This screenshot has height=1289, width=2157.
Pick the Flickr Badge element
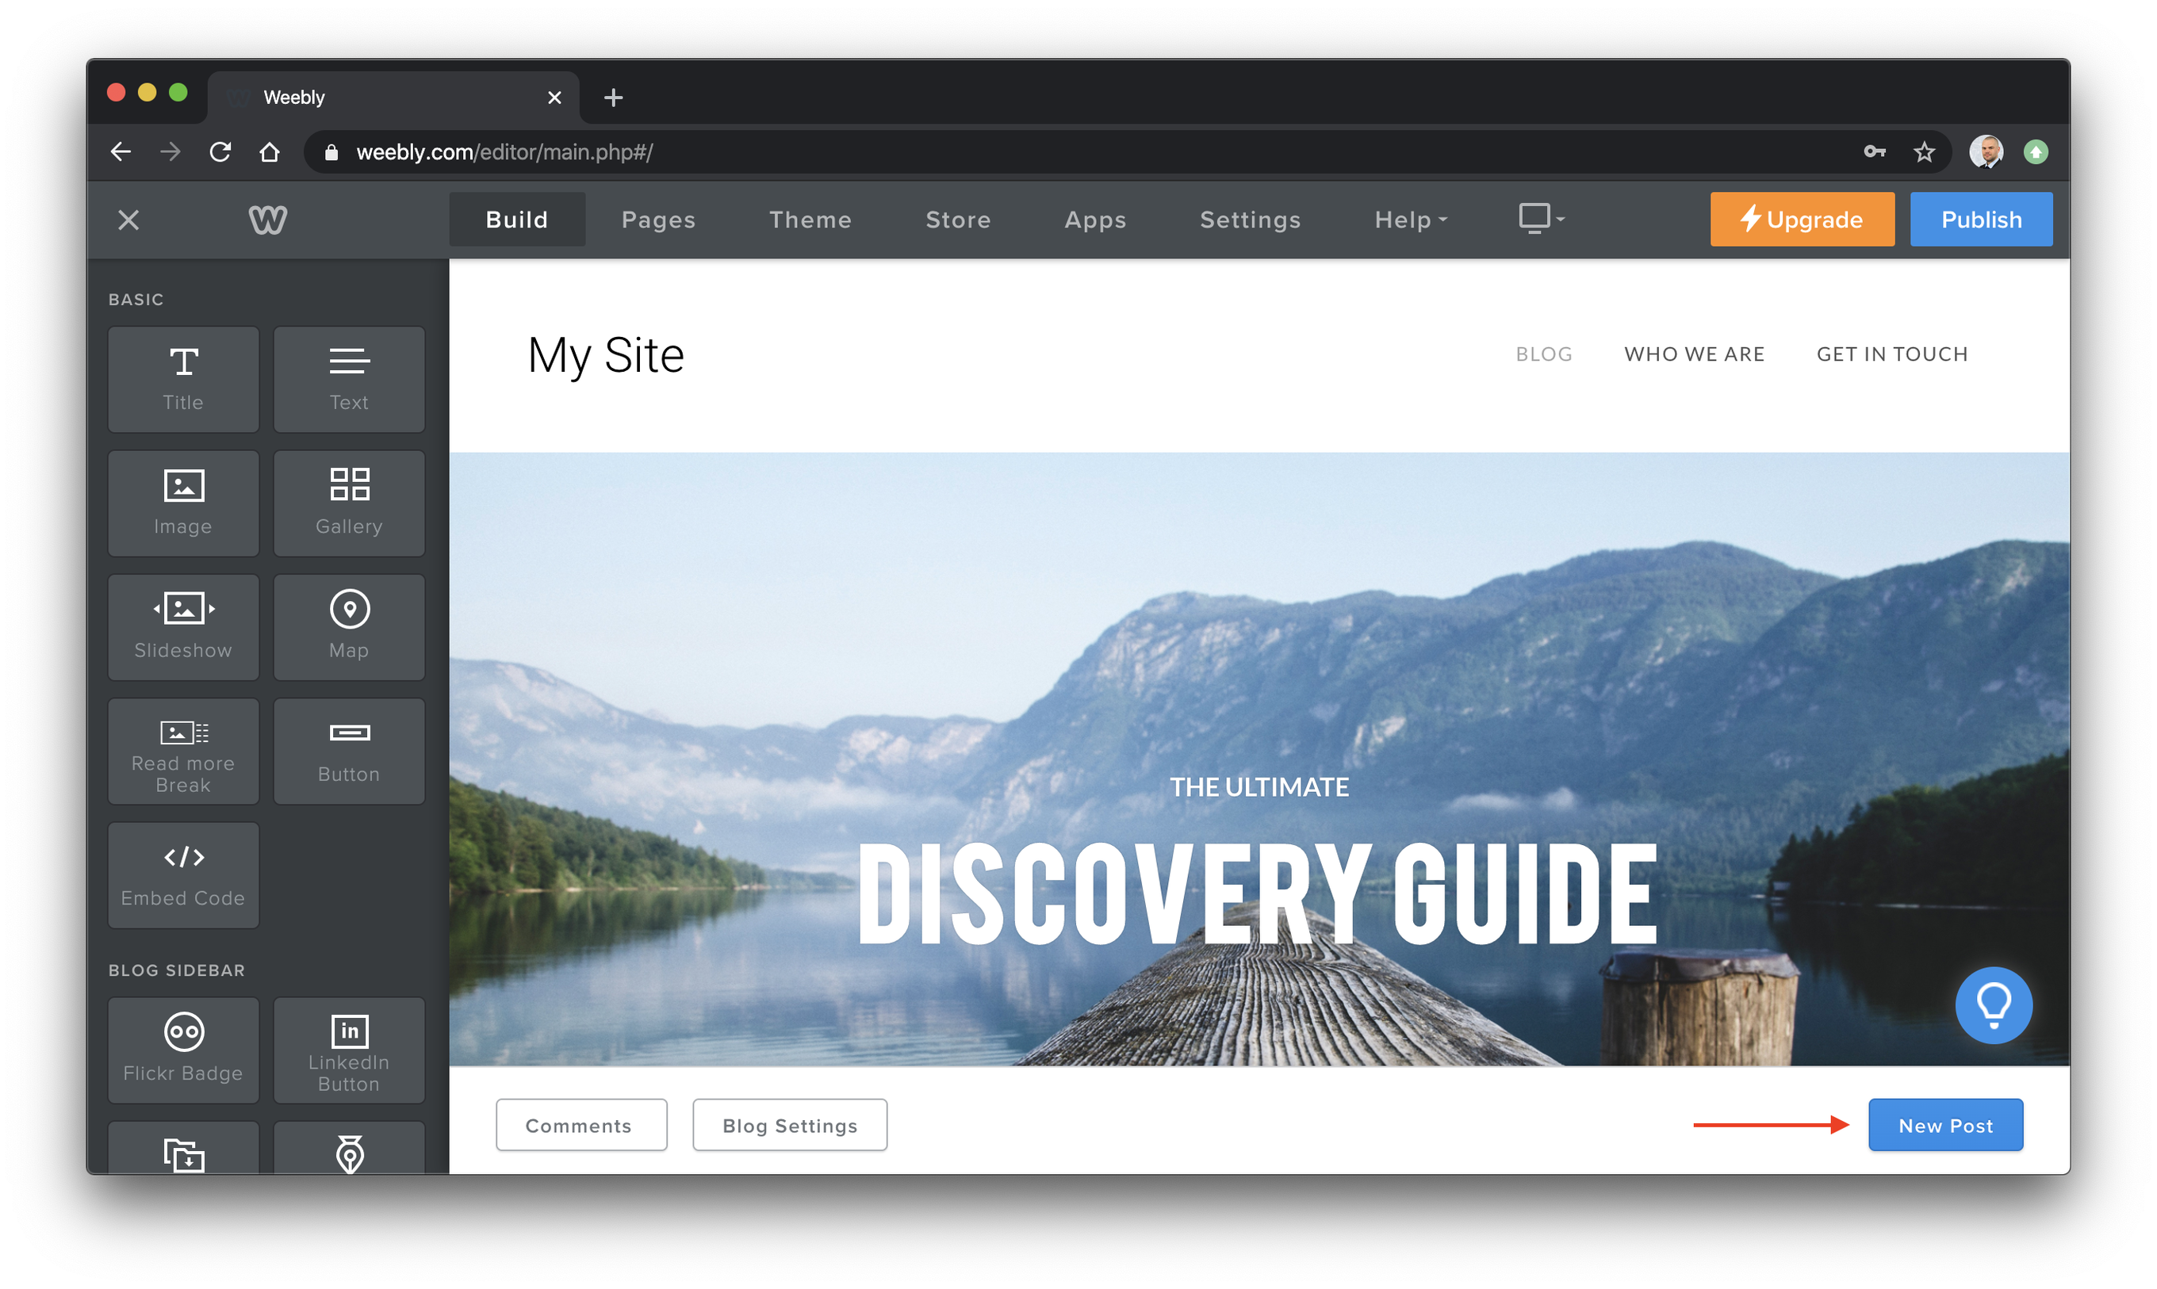pos(183,1050)
